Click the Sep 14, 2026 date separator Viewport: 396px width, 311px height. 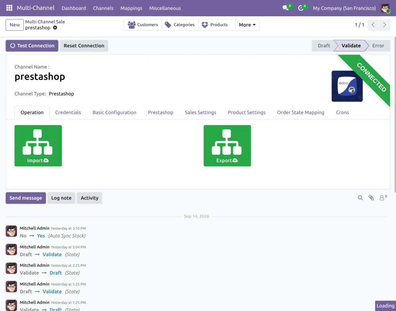[x=196, y=216]
